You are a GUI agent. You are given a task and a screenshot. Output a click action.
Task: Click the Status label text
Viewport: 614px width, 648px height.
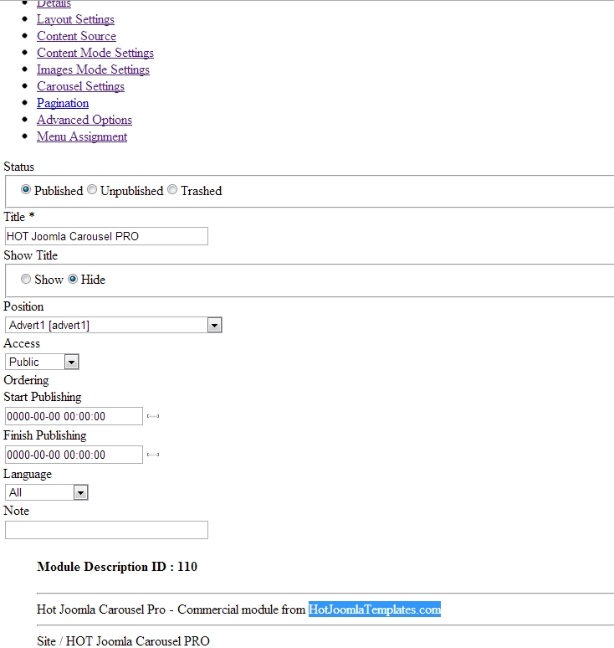pos(18,167)
